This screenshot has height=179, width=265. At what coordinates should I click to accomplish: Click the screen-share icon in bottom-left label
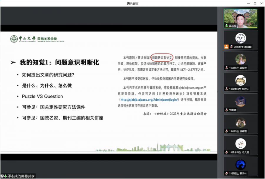click(2, 176)
